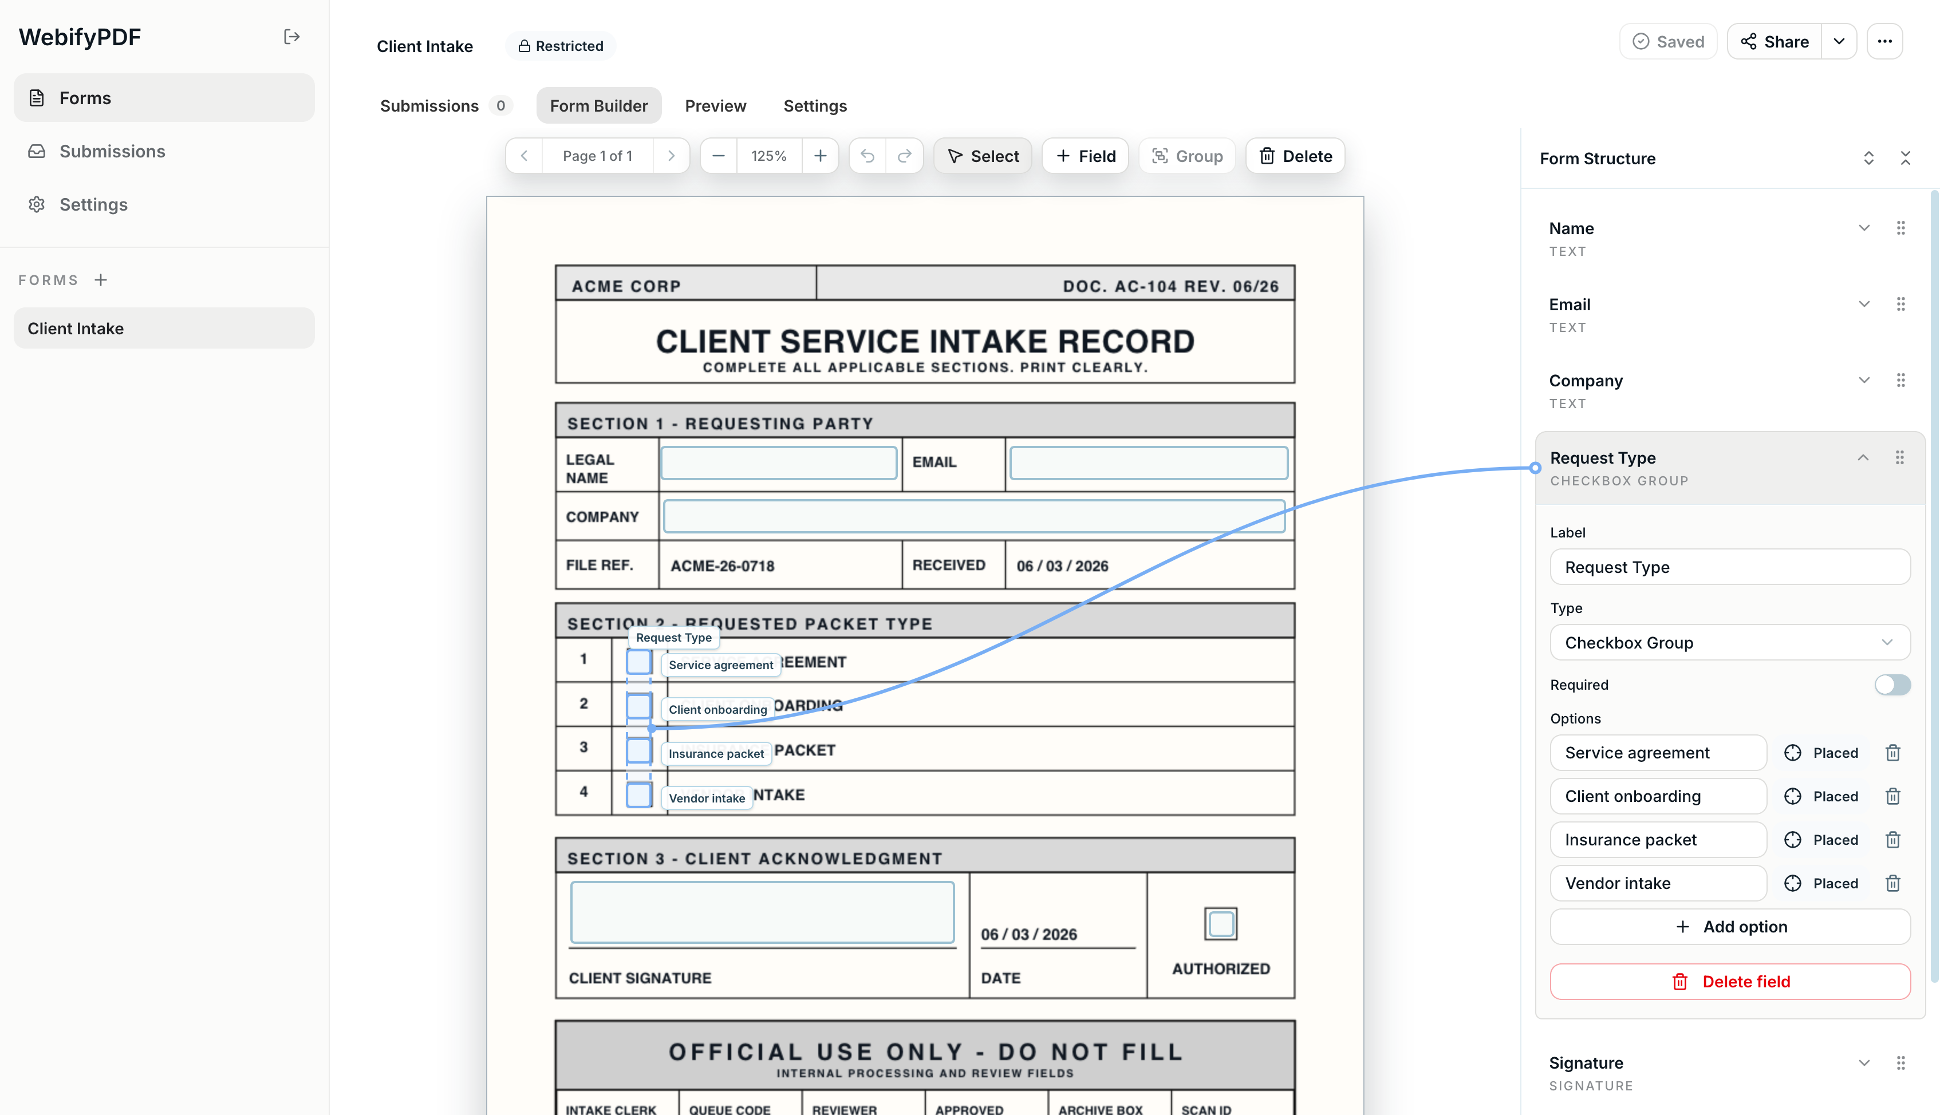Viewport: 1940px width, 1115px height.
Task: Open the more options ellipsis menu
Action: pyautogui.click(x=1884, y=41)
